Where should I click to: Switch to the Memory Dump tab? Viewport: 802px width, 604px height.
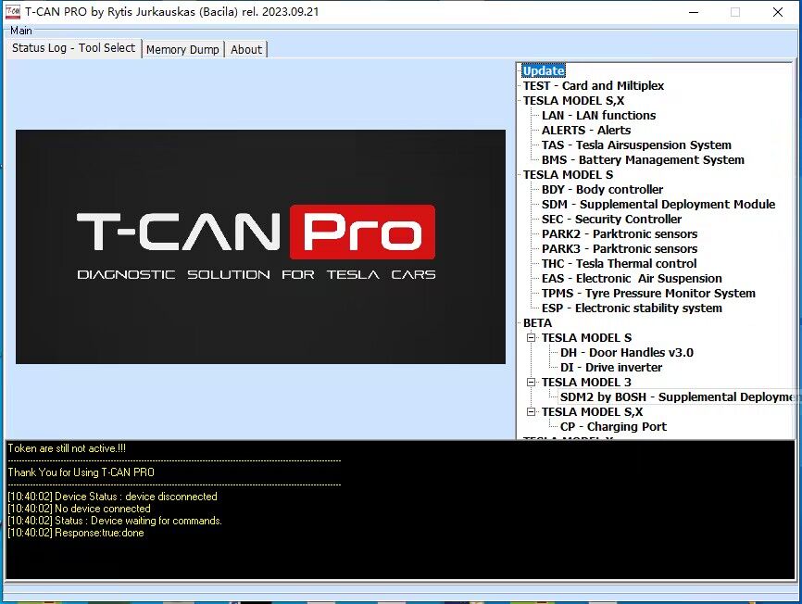182,50
